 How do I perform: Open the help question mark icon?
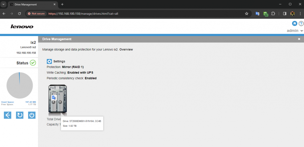(300, 23)
